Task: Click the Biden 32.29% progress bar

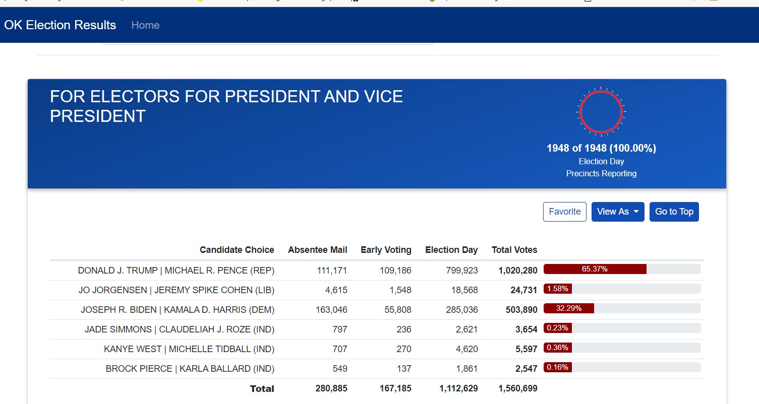Action: (x=622, y=308)
